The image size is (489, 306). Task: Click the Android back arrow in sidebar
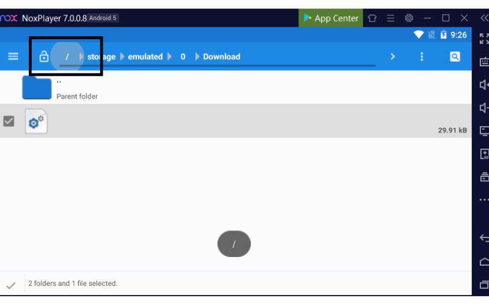(484, 238)
